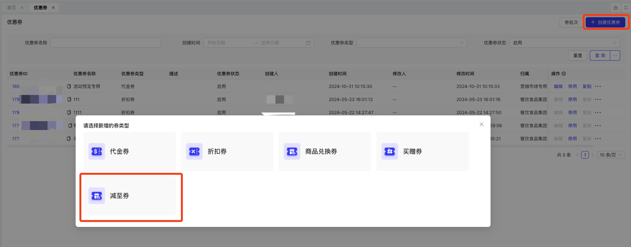Click the fullscreen icon at top right
Viewport: 631px width, 247px height.
click(626, 8)
